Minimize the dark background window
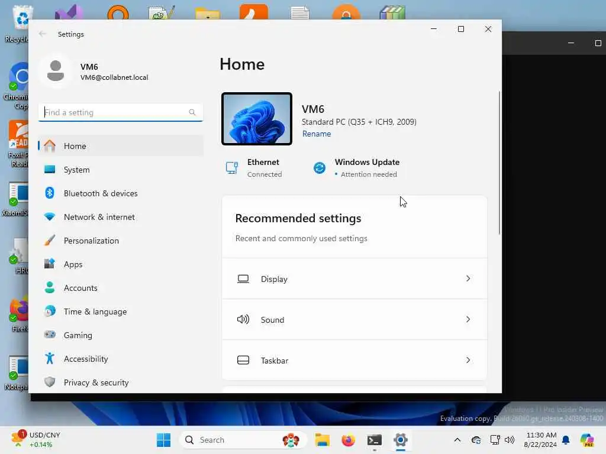Screen dimensions: 606x454 tap(571, 43)
